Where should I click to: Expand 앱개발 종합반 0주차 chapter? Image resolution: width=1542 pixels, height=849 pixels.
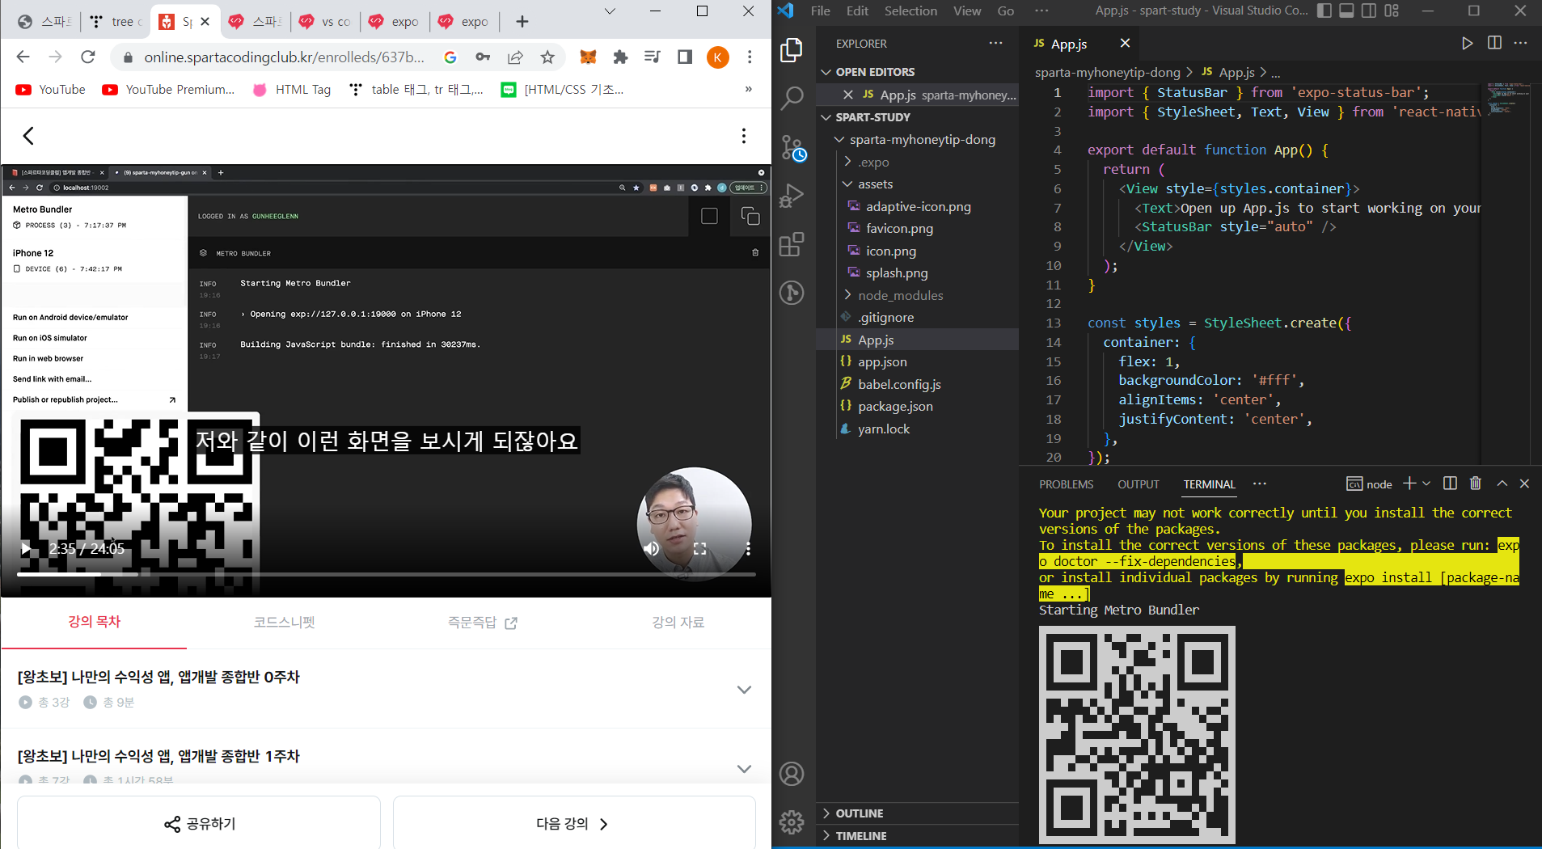pos(744,690)
